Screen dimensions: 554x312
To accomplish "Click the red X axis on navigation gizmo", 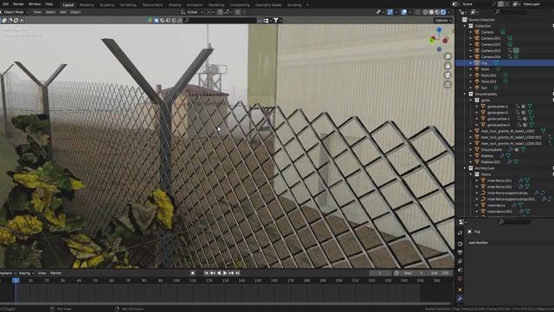I will (x=445, y=41).
